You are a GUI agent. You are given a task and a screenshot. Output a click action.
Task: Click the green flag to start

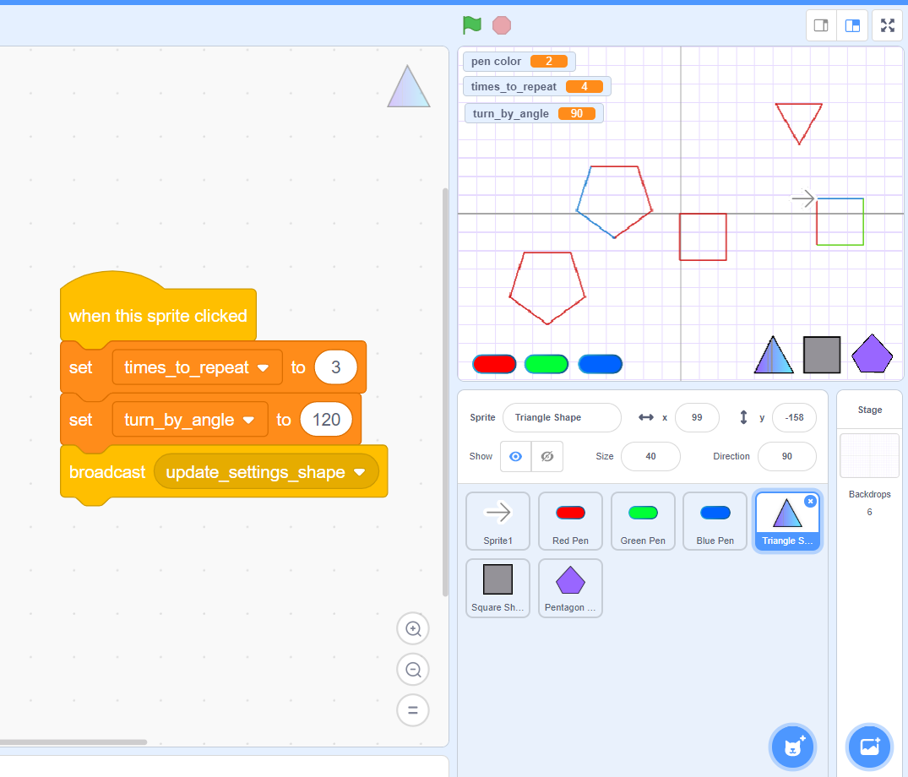pos(472,24)
